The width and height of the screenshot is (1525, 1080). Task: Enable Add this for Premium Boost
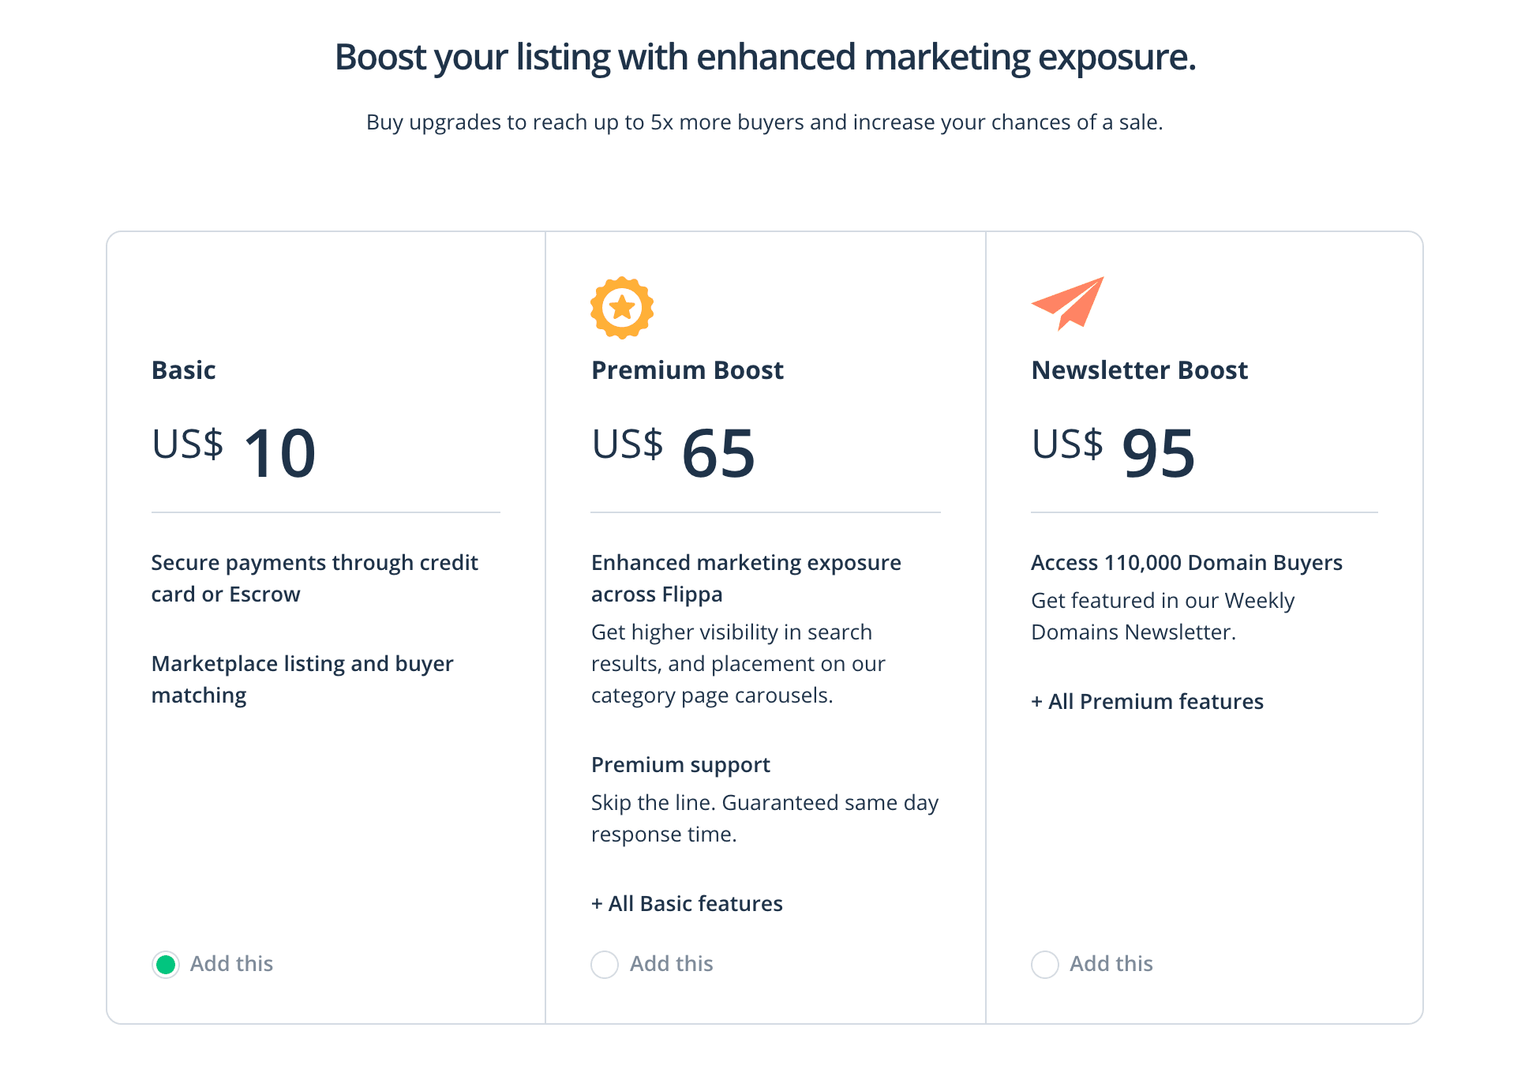(605, 964)
